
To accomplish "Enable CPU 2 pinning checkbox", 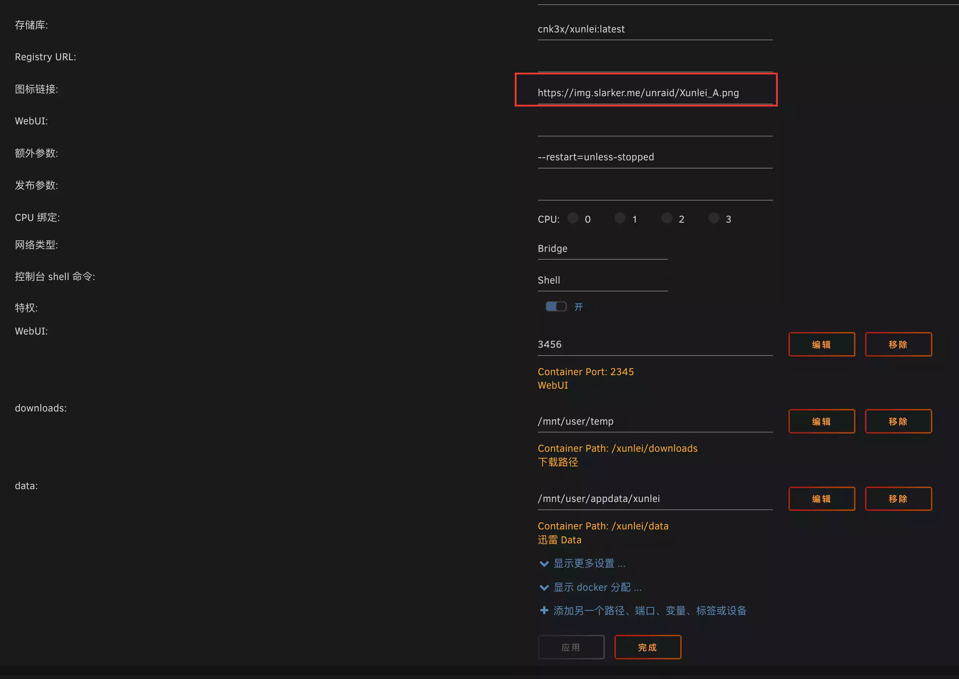I will pyautogui.click(x=667, y=218).
